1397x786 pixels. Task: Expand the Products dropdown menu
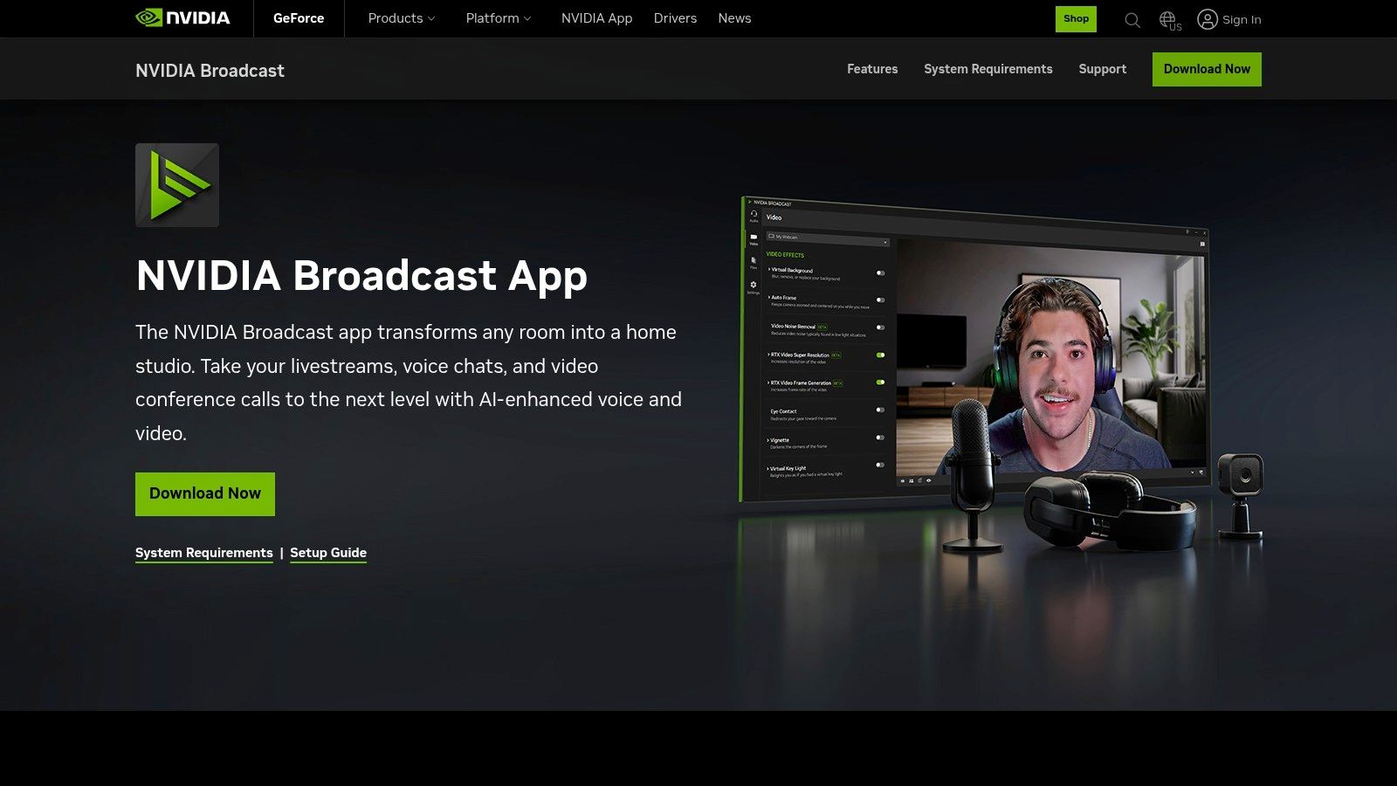(x=401, y=18)
